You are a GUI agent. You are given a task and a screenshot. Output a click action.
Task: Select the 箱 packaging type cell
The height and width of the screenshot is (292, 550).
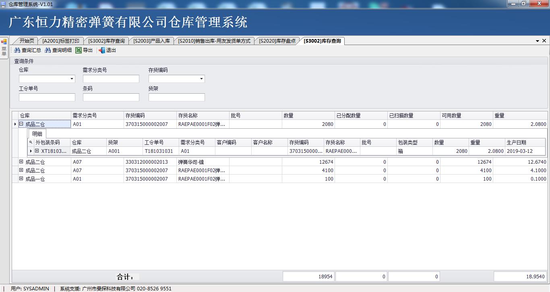tap(414, 151)
